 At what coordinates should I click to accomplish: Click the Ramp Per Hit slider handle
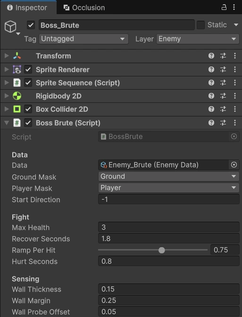(161, 250)
